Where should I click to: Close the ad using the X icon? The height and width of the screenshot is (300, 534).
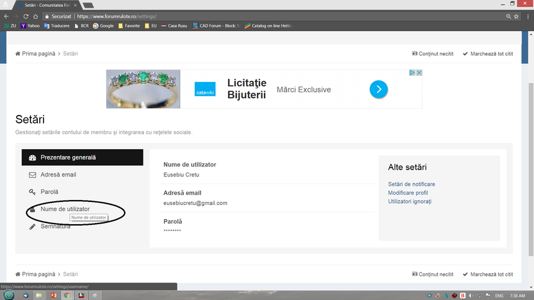coord(419,73)
